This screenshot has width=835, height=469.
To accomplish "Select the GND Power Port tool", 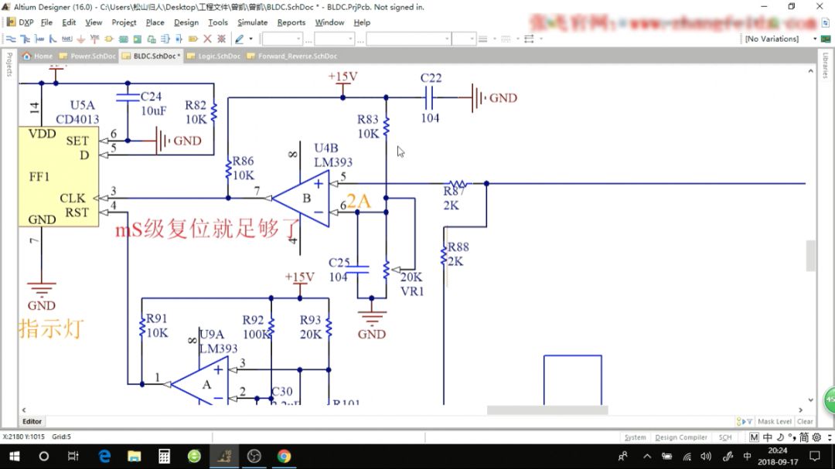I will coord(81,39).
